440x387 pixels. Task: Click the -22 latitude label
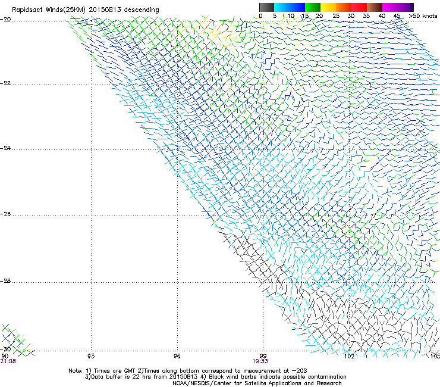5,83
